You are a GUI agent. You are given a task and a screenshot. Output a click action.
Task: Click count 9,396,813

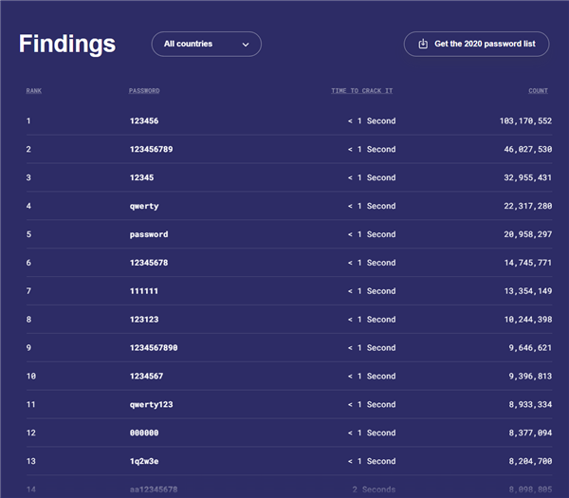[x=530, y=376]
